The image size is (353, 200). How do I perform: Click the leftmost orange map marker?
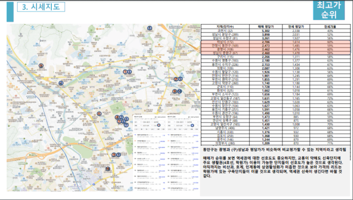[x=41, y=66]
